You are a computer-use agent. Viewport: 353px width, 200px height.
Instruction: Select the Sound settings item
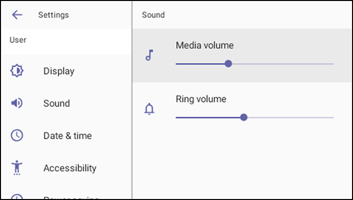click(66, 103)
